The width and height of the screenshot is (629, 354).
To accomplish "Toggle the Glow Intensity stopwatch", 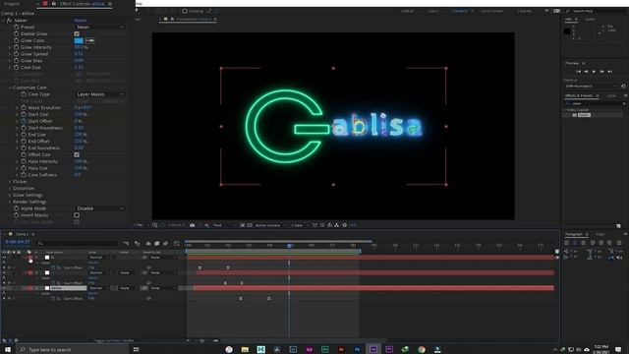I will click(17, 47).
